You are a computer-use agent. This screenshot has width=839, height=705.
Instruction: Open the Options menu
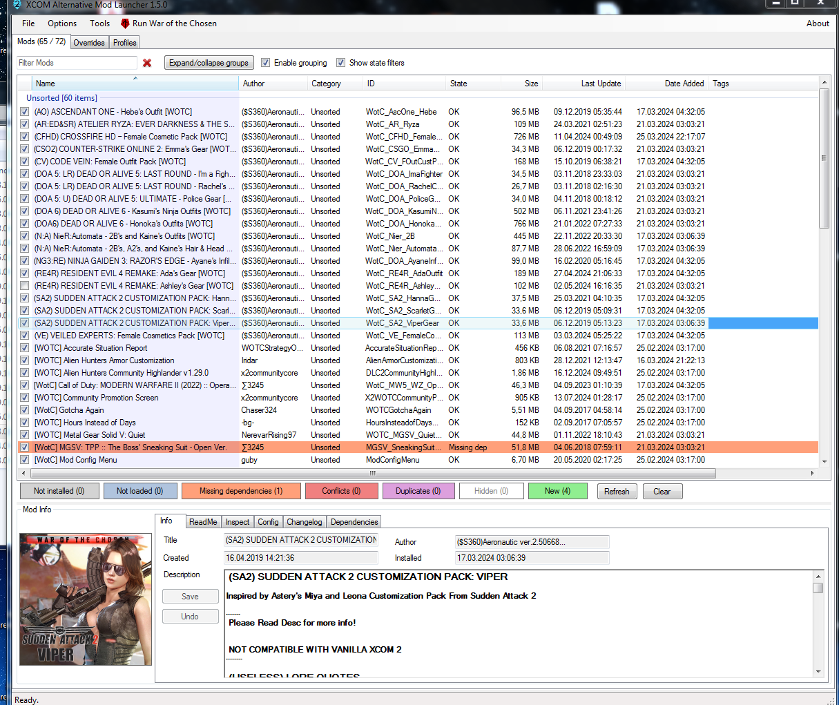click(x=62, y=23)
